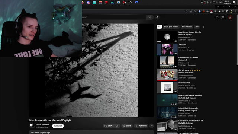Open Fatcat Records channel avatar

[x=32, y=125]
